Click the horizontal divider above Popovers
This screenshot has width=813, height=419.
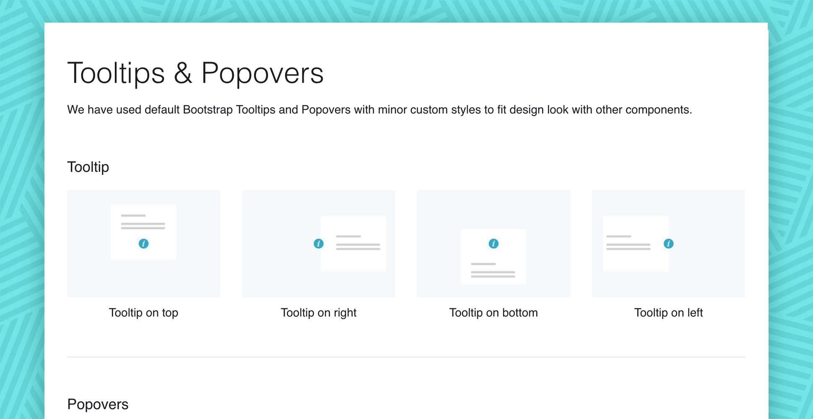point(406,357)
